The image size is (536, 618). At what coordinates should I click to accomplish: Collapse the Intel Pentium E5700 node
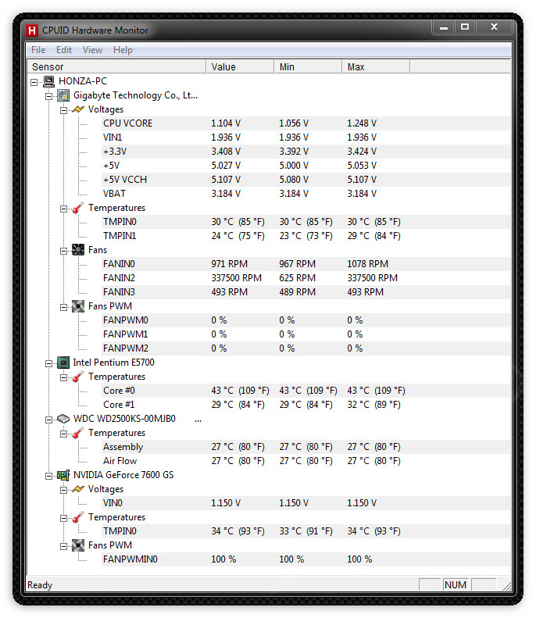(x=49, y=364)
